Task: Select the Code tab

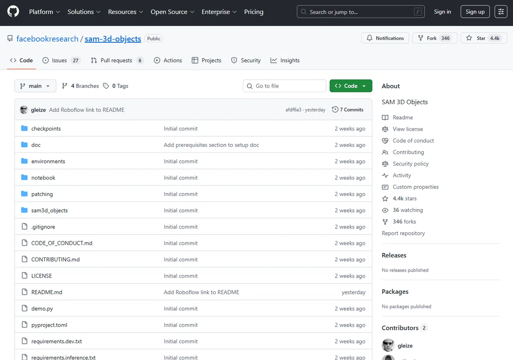Action: (x=21, y=60)
